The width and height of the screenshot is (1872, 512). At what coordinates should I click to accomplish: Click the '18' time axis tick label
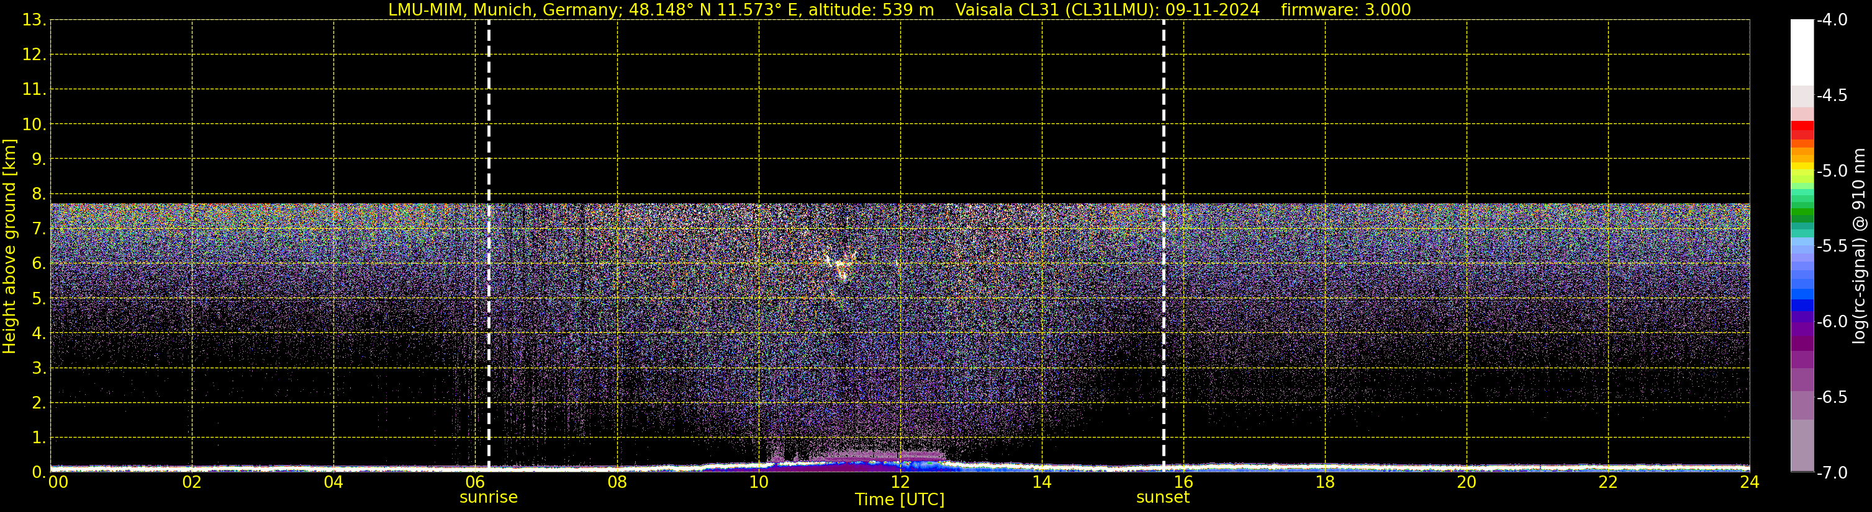pyautogui.click(x=1325, y=482)
